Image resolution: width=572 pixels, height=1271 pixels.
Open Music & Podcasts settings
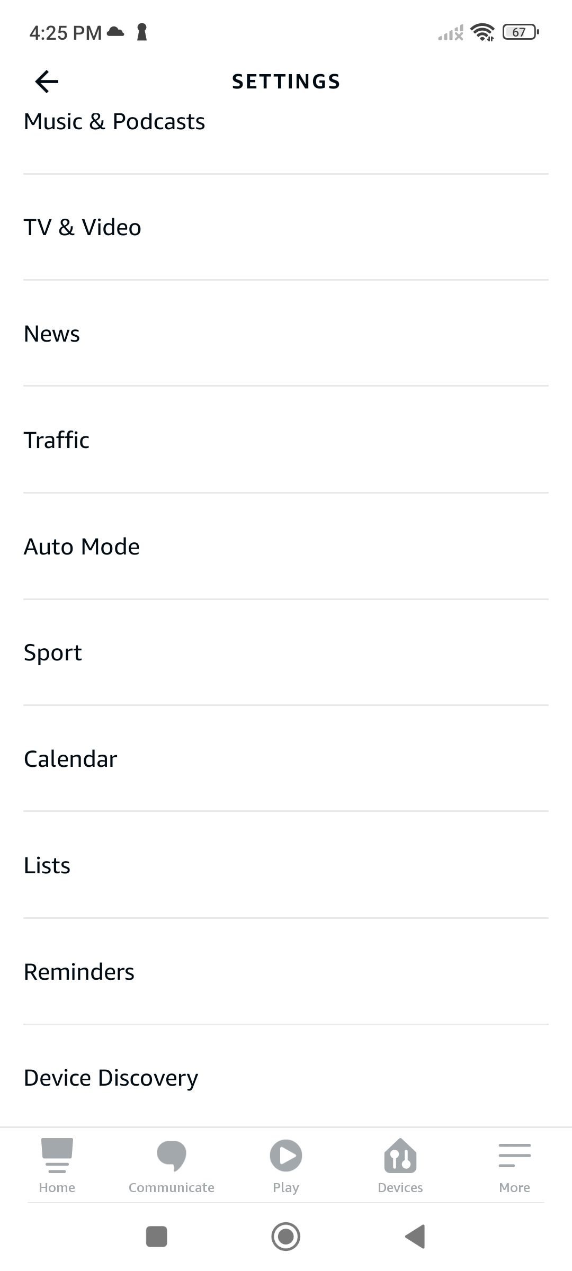[x=114, y=122]
